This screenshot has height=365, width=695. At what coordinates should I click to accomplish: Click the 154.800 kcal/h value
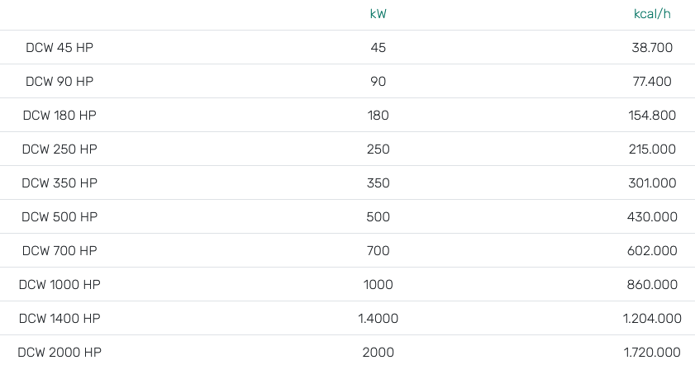(x=652, y=116)
